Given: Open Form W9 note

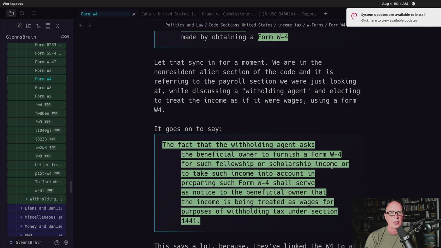Looking at the screenshot, I should coord(37,96).
